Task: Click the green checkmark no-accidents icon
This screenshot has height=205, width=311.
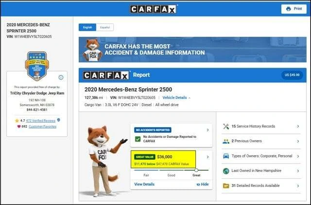Action: [138, 139]
